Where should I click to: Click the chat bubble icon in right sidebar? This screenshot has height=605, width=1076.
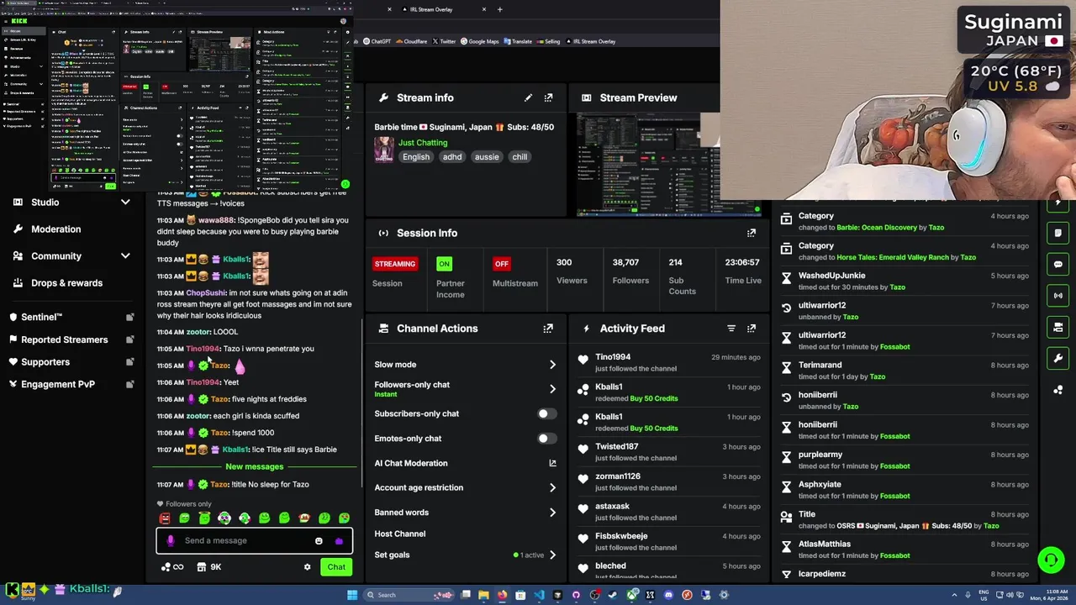pos(1058,264)
